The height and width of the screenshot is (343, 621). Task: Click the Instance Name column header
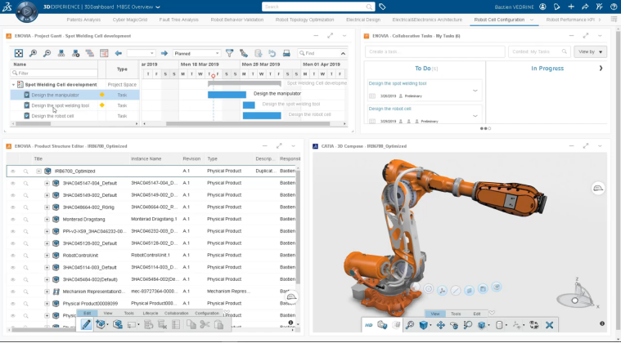point(146,159)
